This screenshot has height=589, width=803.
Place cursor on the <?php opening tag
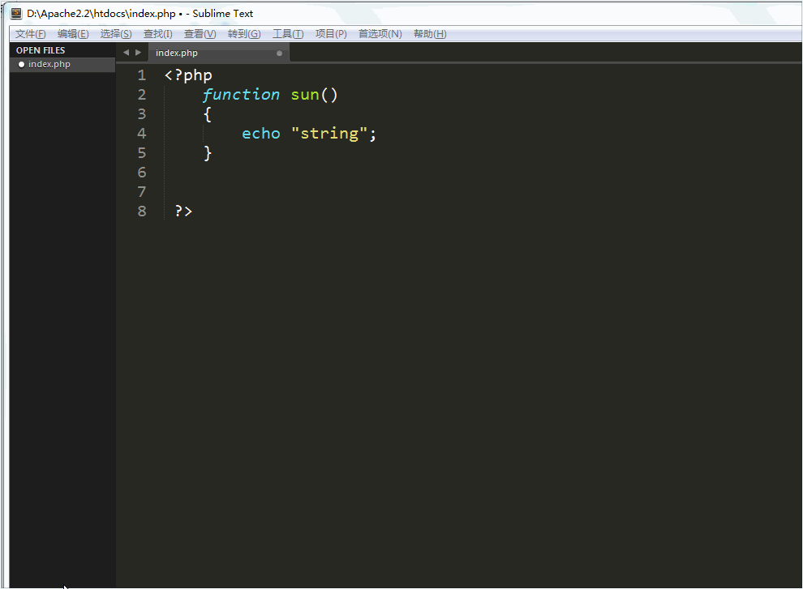click(188, 75)
